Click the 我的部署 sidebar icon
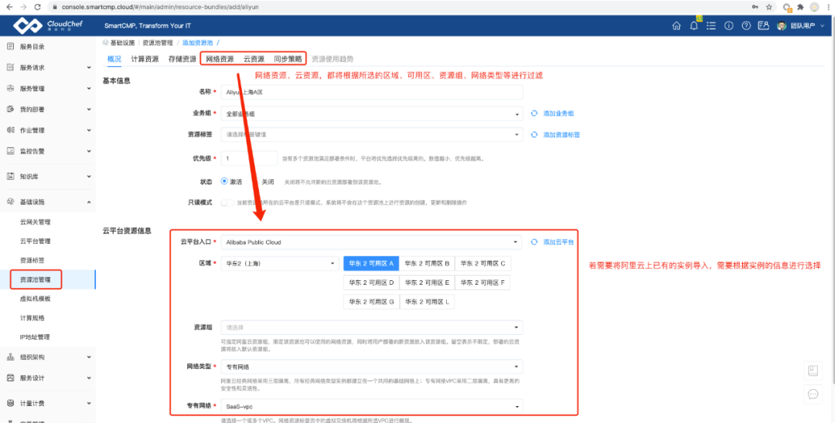This screenshot has width=835, height=423. tap(10, 109)
